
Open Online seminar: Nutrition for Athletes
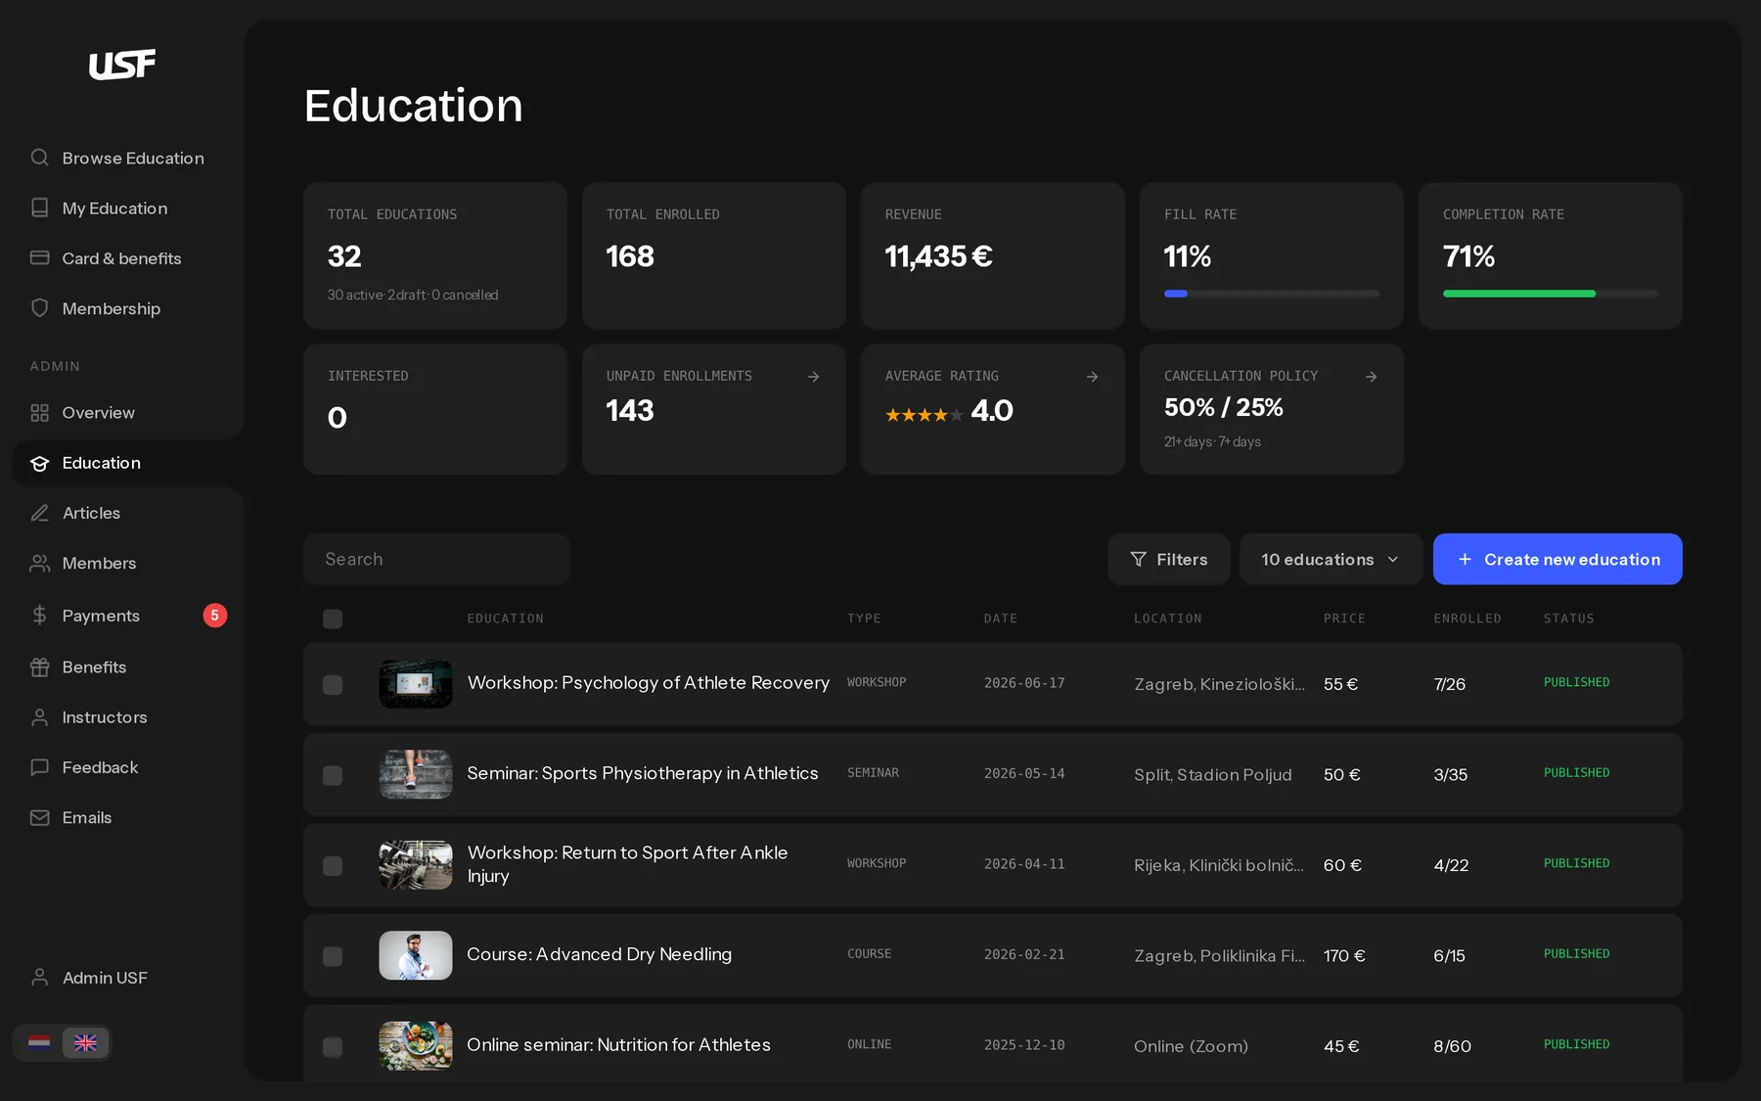coord(618,1044)
